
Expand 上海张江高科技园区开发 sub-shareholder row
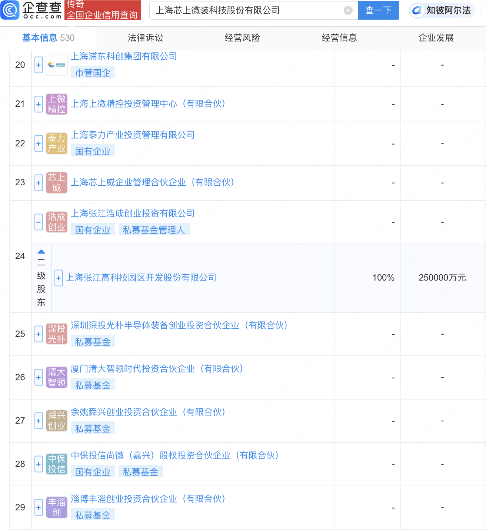(x=59, y=278)
